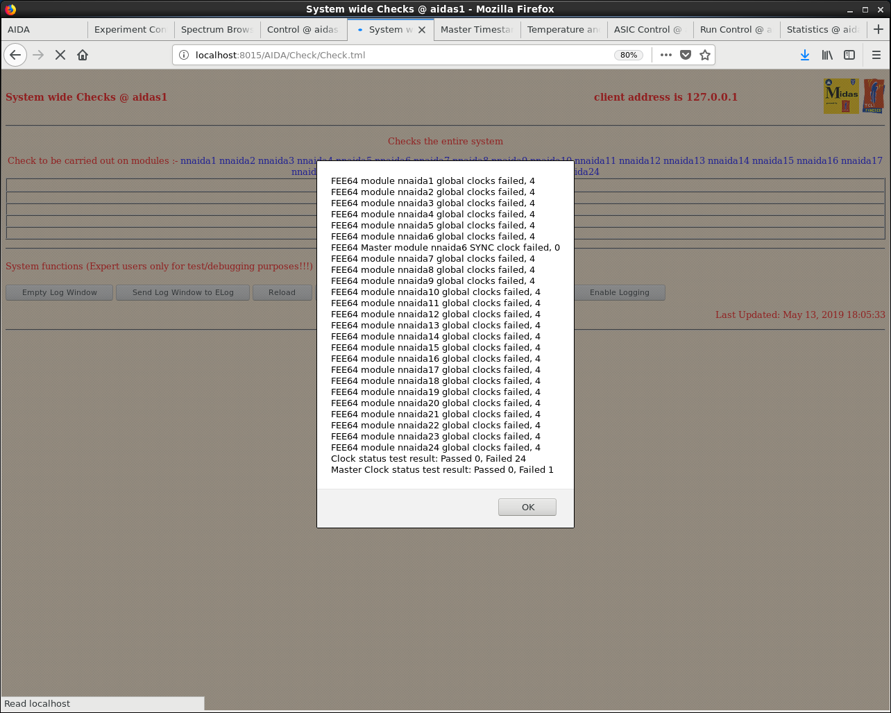891x713 pixels.
Task: Select the nnaida12 module link
Action: (640, 160)
